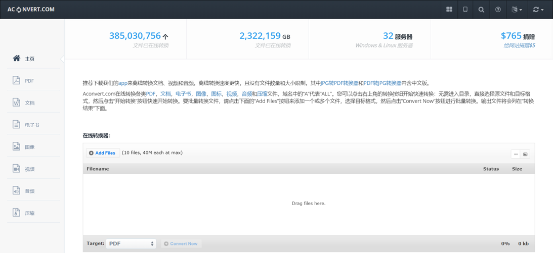Click the 图标 link in description paragraph
The width and height of the screenshot is (553, 253).
click(x=216, y=94)
